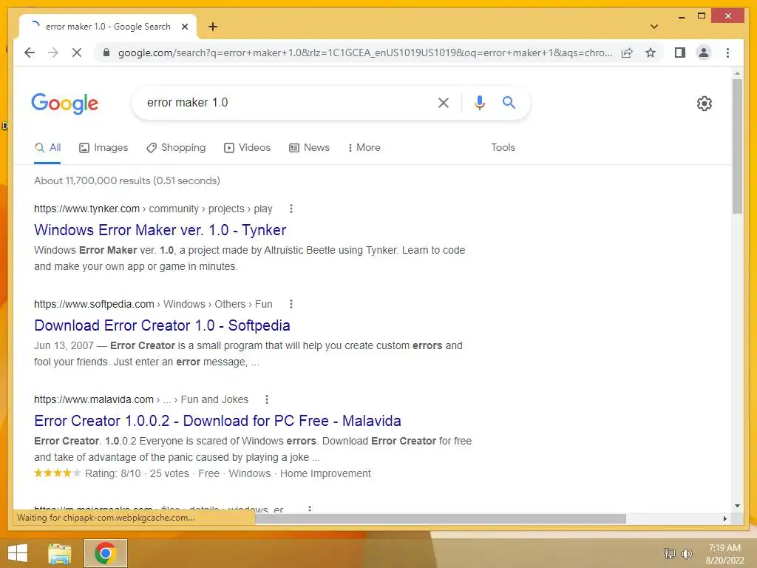Click the vertical scrollbar thumb
Viewport: 757px width, 568px height.
737,146
